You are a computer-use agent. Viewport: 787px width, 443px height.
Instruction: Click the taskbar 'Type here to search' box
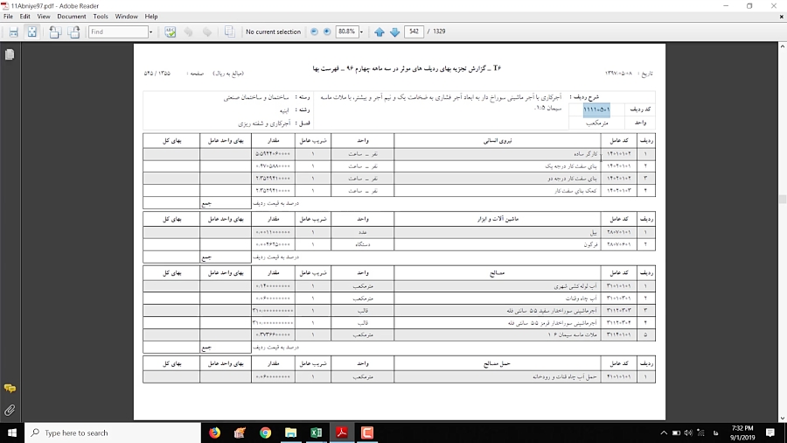pos(113,432)
